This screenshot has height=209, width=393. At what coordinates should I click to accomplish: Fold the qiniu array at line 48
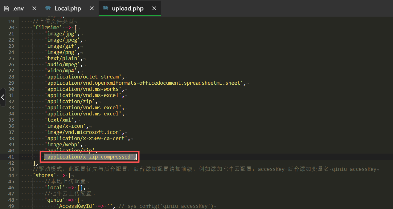click(x=17, y=200)
